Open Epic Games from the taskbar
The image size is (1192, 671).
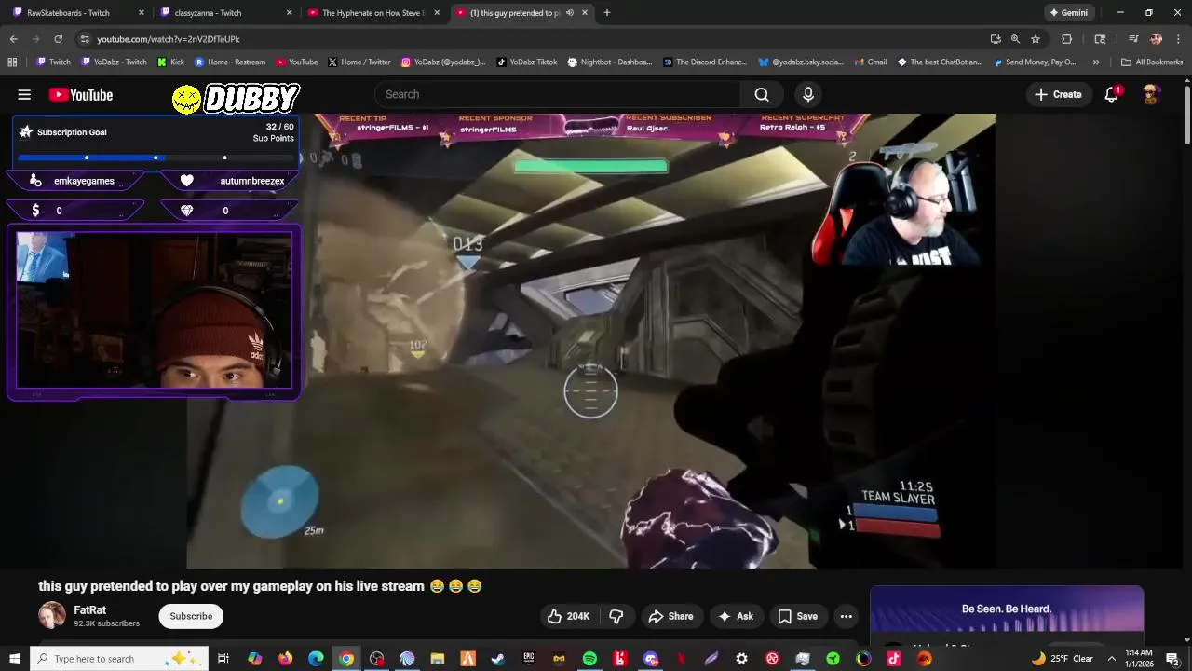point(529,659)
